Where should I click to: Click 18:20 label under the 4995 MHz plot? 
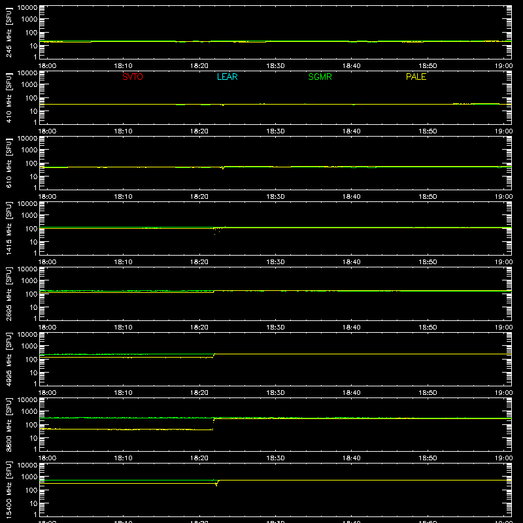199,393
